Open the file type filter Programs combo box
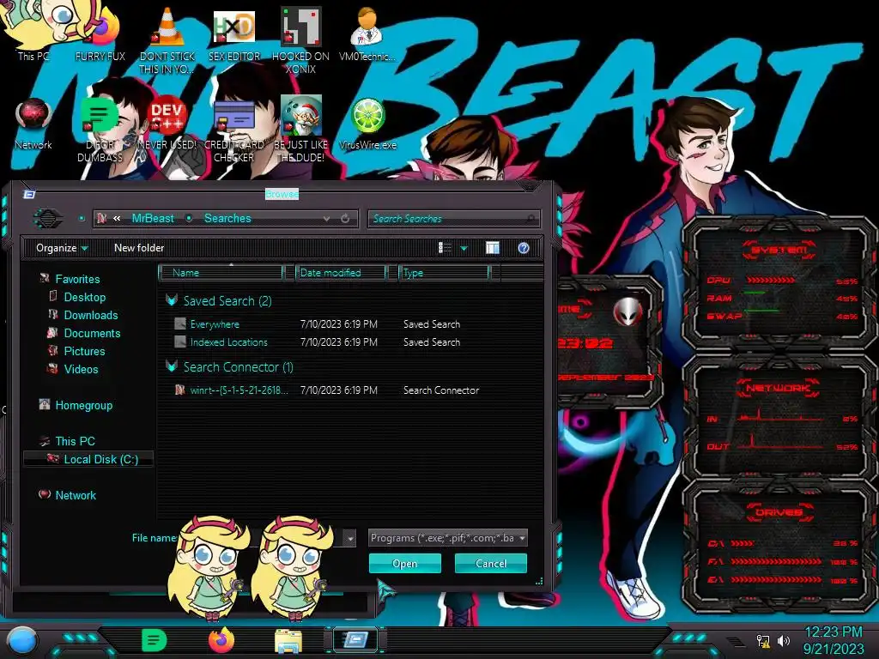The image size is (879, 659). [447, 538]
